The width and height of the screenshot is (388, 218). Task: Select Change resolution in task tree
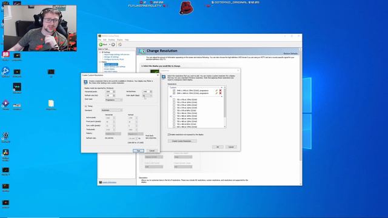(111, 64)
